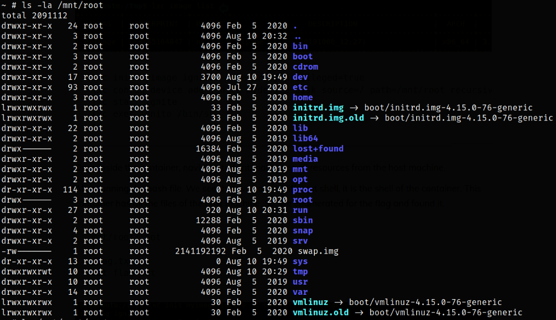Select the link count '24' in first row
This screenshot has height=320, width=556.
73,26
